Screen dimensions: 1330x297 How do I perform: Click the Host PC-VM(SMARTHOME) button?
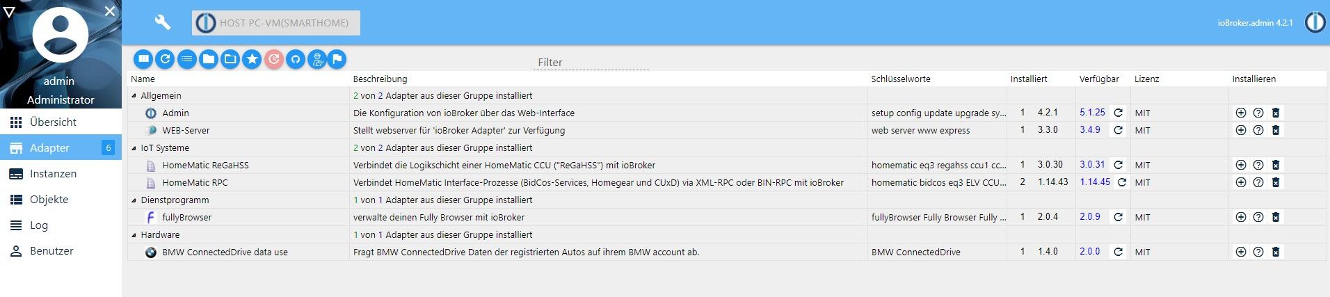(x=276, y=23)
